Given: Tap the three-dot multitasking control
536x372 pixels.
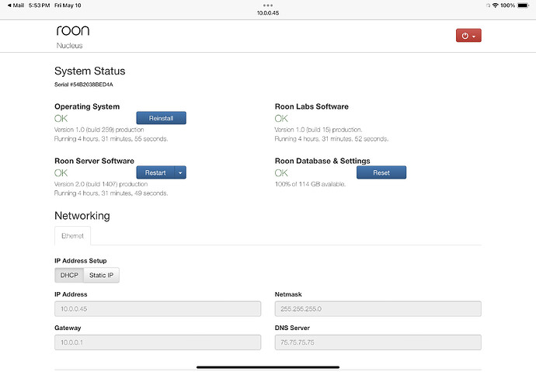Looking at the screenshot, I should (x=268, y=5).
